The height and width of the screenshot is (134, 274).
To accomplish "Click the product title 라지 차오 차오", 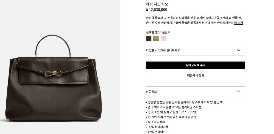I will point(157,4).
